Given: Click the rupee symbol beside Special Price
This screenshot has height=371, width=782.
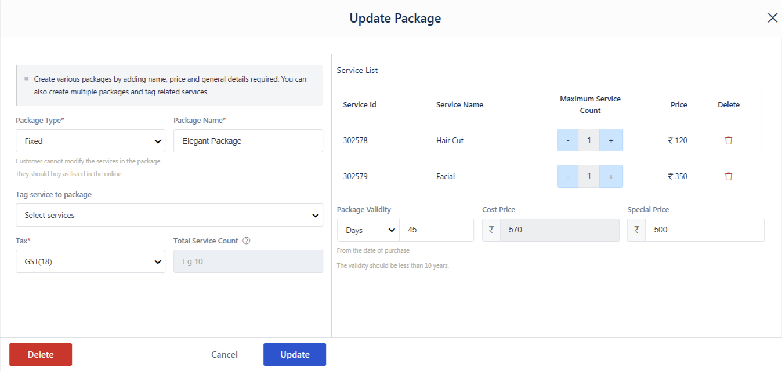Looking at the screenshot, I should point(636,230).
